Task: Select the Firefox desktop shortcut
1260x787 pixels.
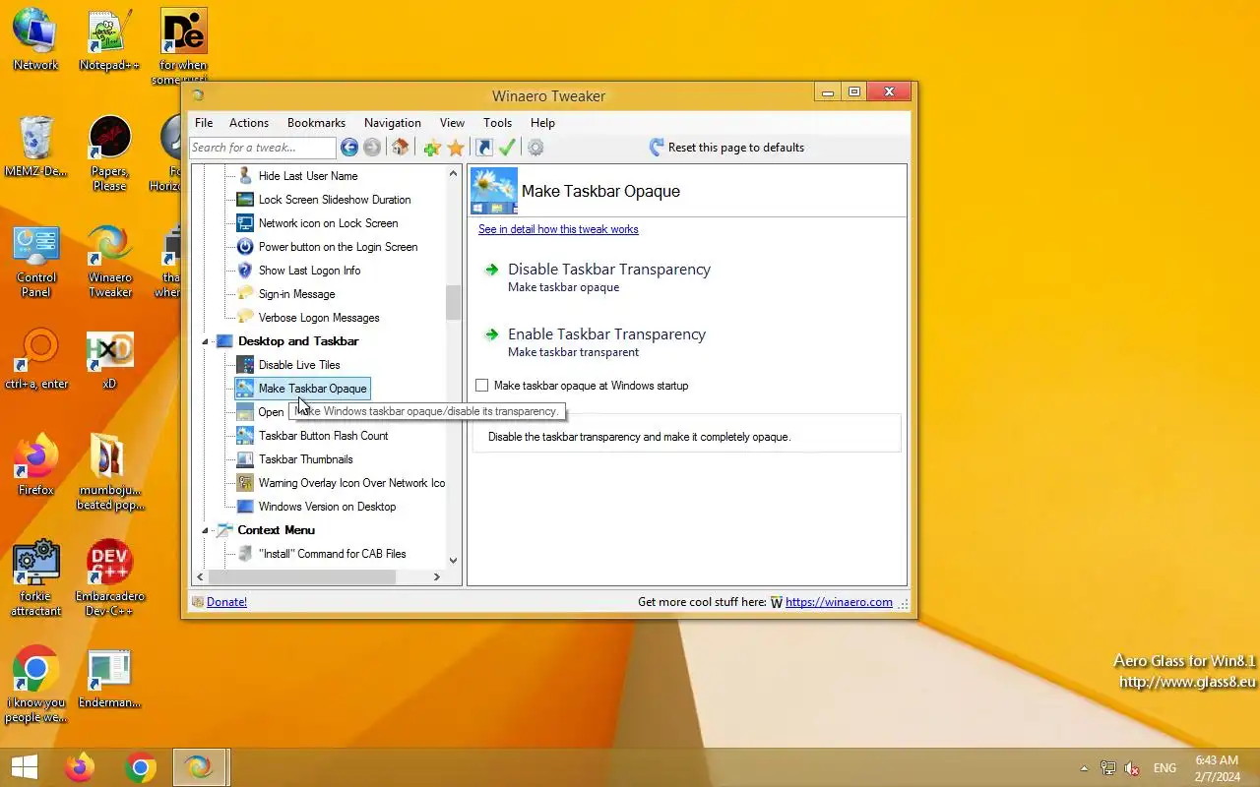Action: point(35,465)
